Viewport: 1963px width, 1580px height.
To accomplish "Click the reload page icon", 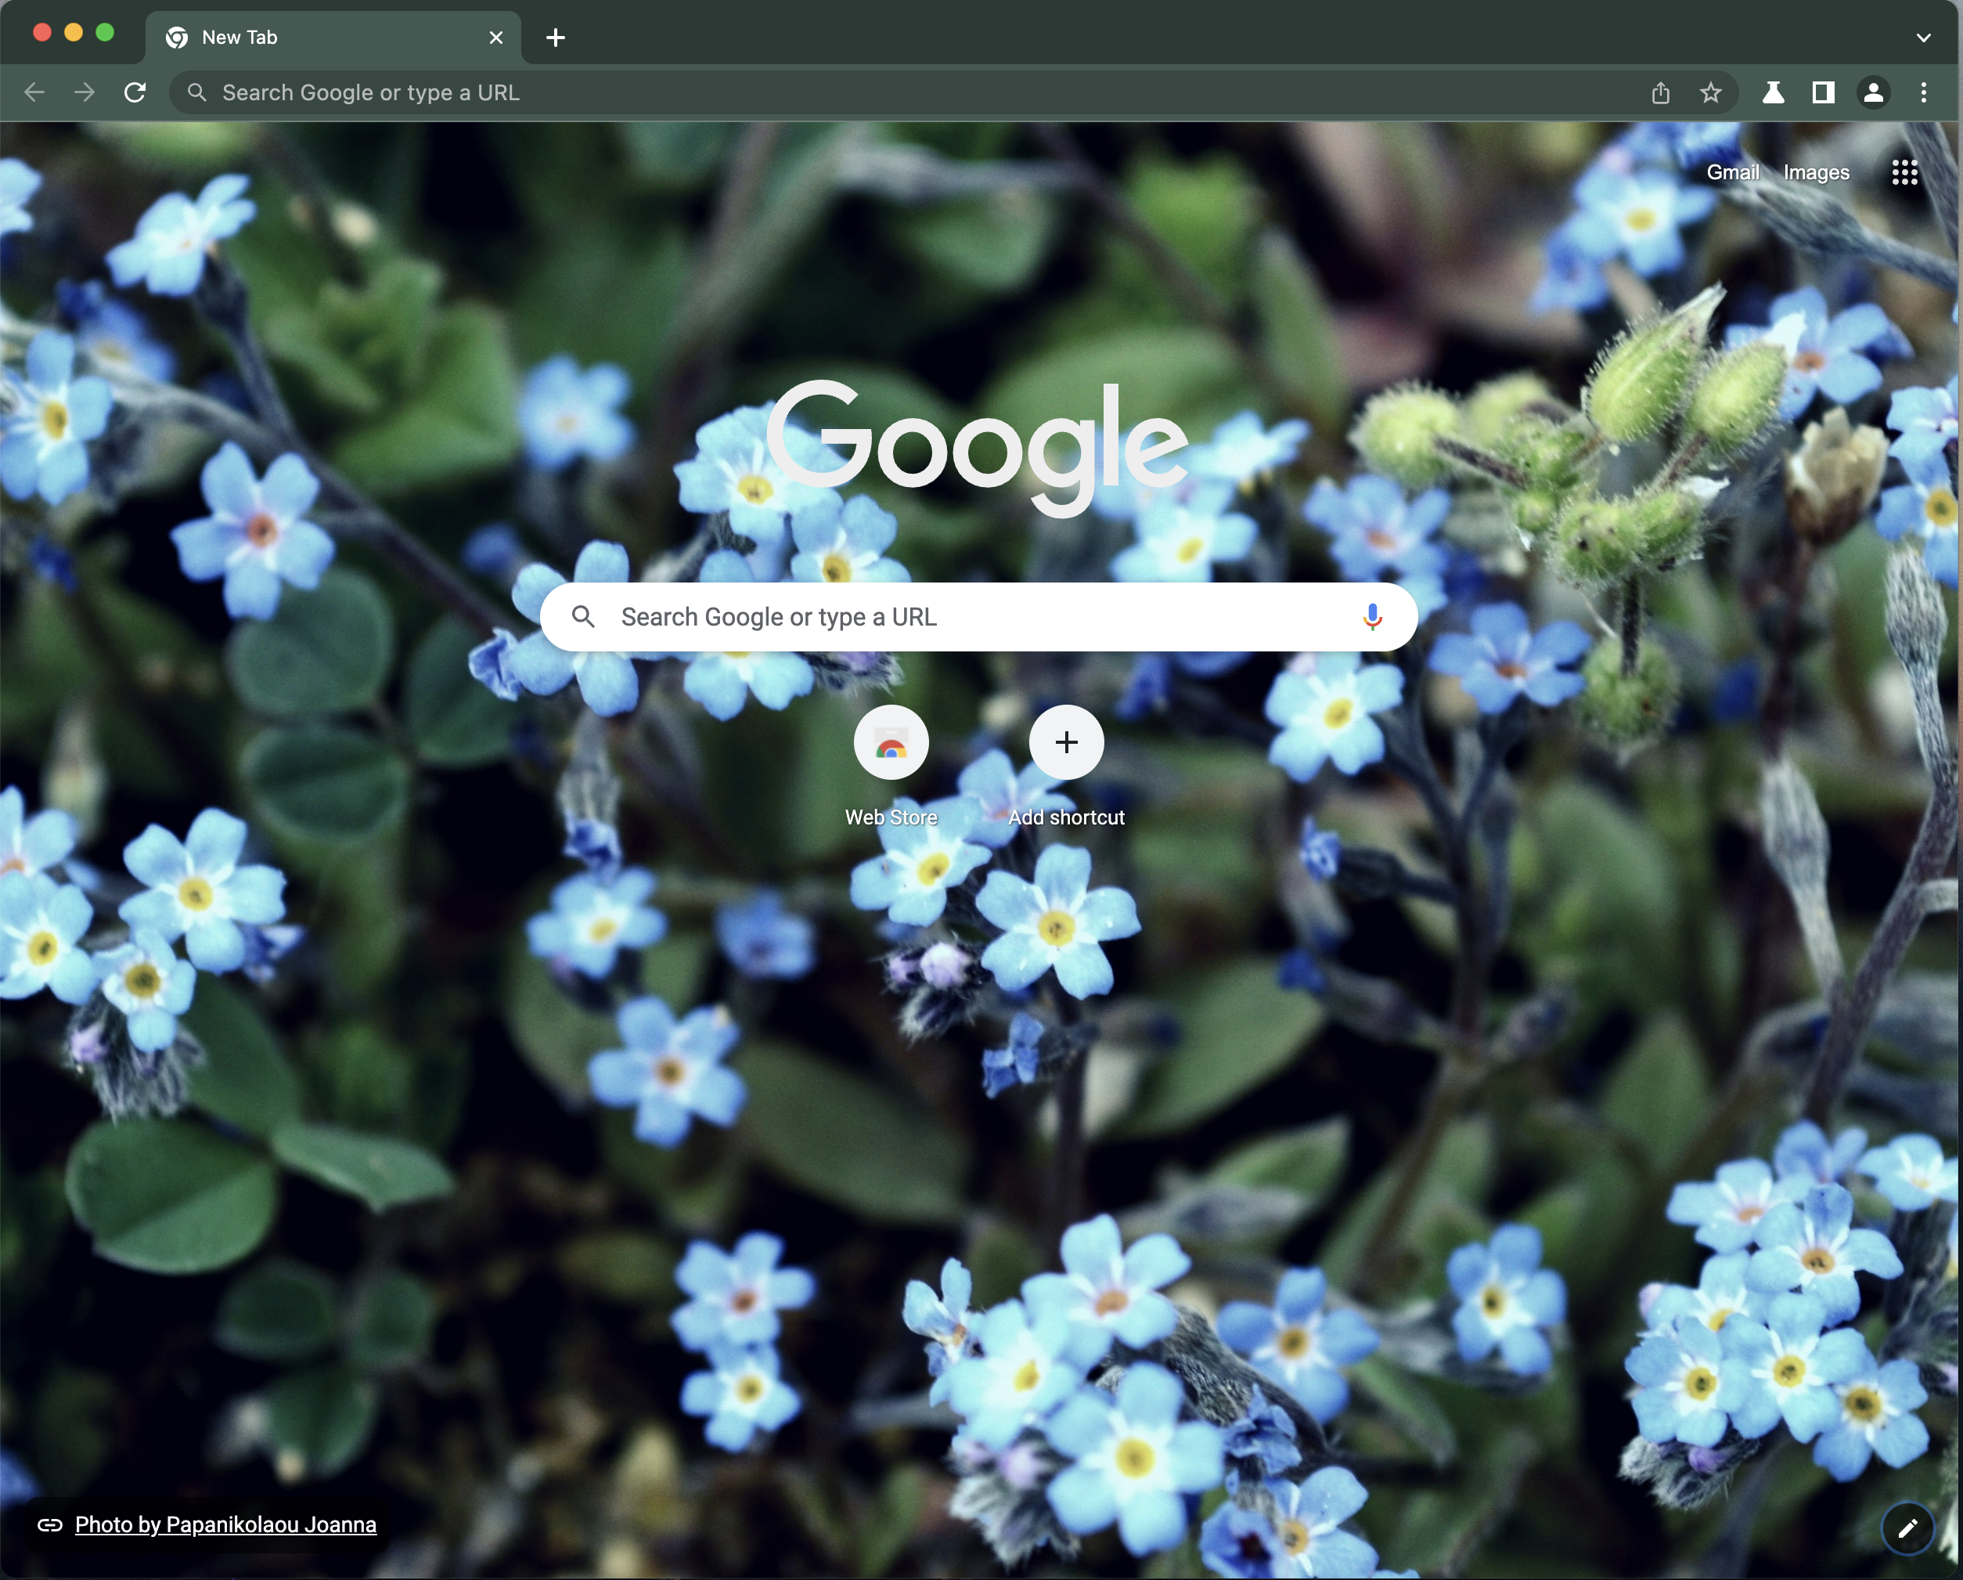I will point(135,93).
